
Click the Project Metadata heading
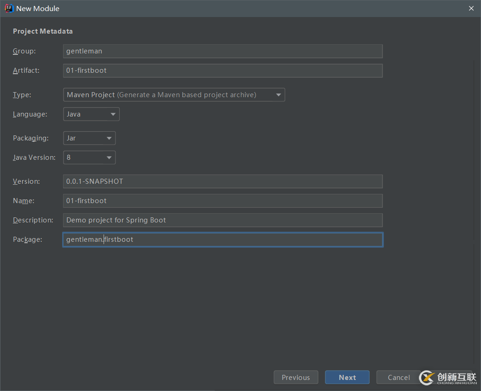point(43,31)
